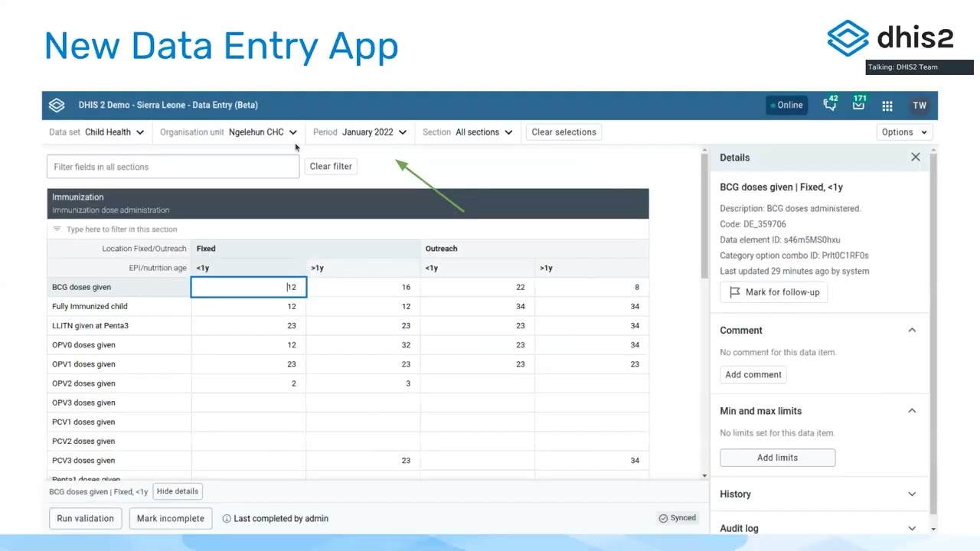This screenshot has width=980, height=551.
Task: Open the Period January 2022 dropdown
Action: coord(360,132)
